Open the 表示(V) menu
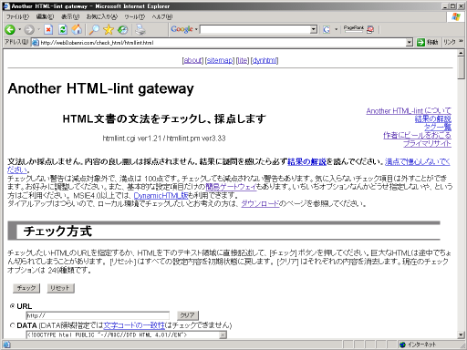467x350 pixels. (x=70, y=16)
